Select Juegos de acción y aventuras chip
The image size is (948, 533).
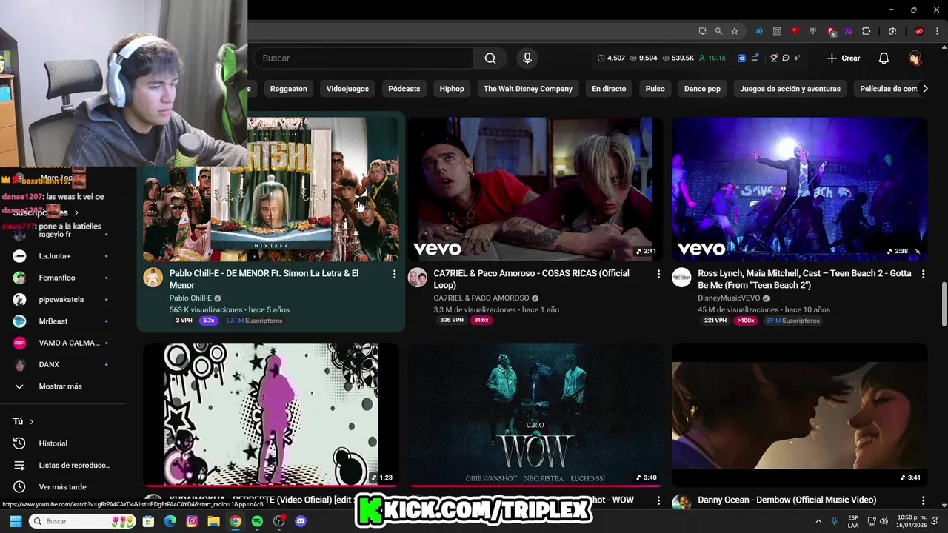point(790,89)
